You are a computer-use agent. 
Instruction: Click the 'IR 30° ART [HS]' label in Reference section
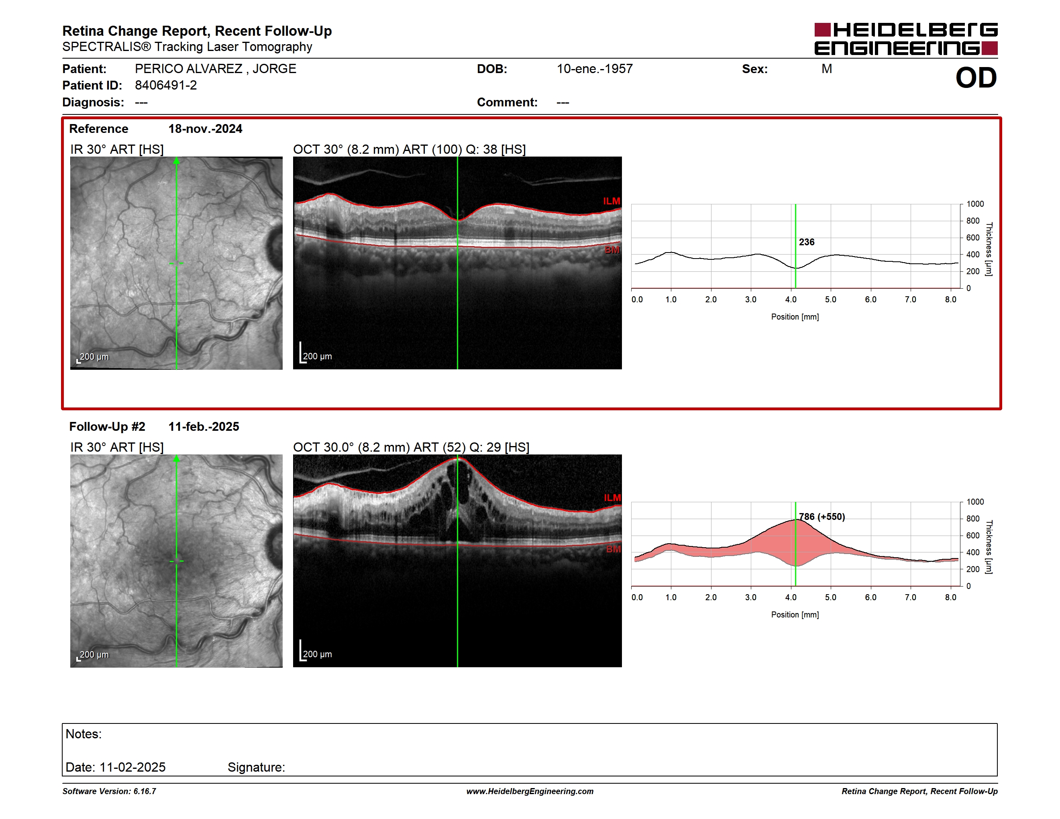[117, 149]
